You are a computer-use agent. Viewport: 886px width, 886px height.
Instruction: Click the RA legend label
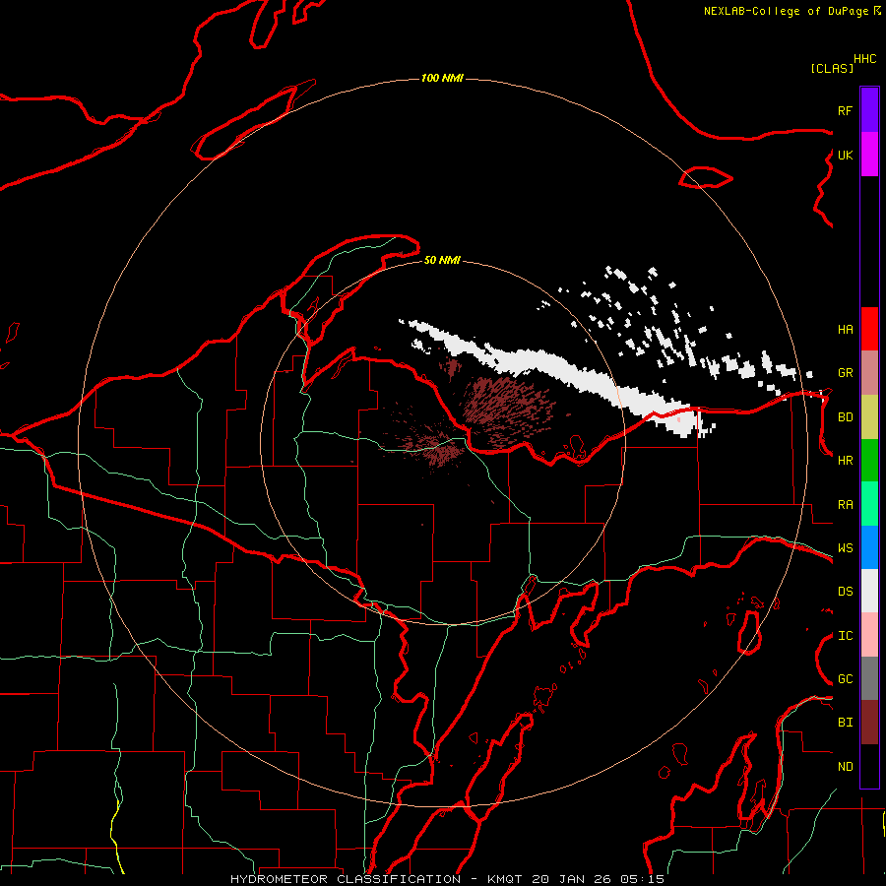pyautogui.click(x=845, y=505)
